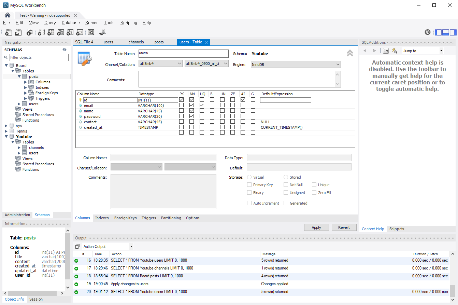Screen dimensions: 458x305
Task: Collapse the Youtube schema
Action: click(6, 137)
